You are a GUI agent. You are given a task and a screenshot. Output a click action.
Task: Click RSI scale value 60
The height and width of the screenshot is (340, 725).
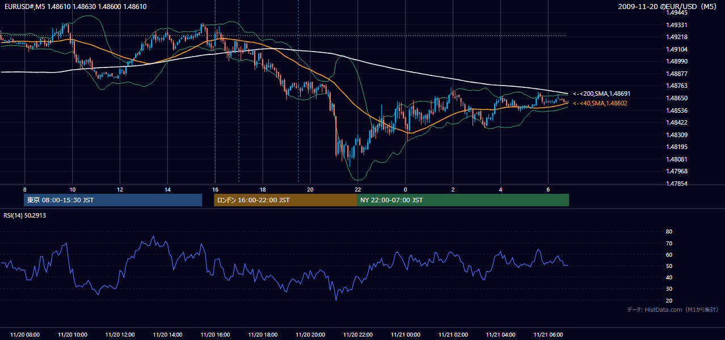tap(669, 254)
